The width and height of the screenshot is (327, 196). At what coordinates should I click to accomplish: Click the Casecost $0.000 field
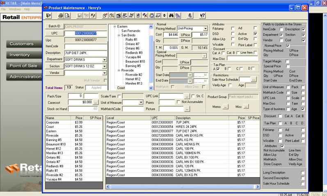(x=80, y=103)
